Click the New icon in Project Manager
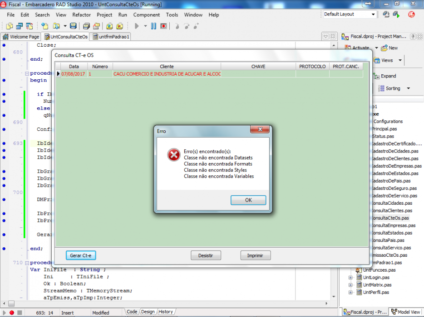 coord(389,48)
